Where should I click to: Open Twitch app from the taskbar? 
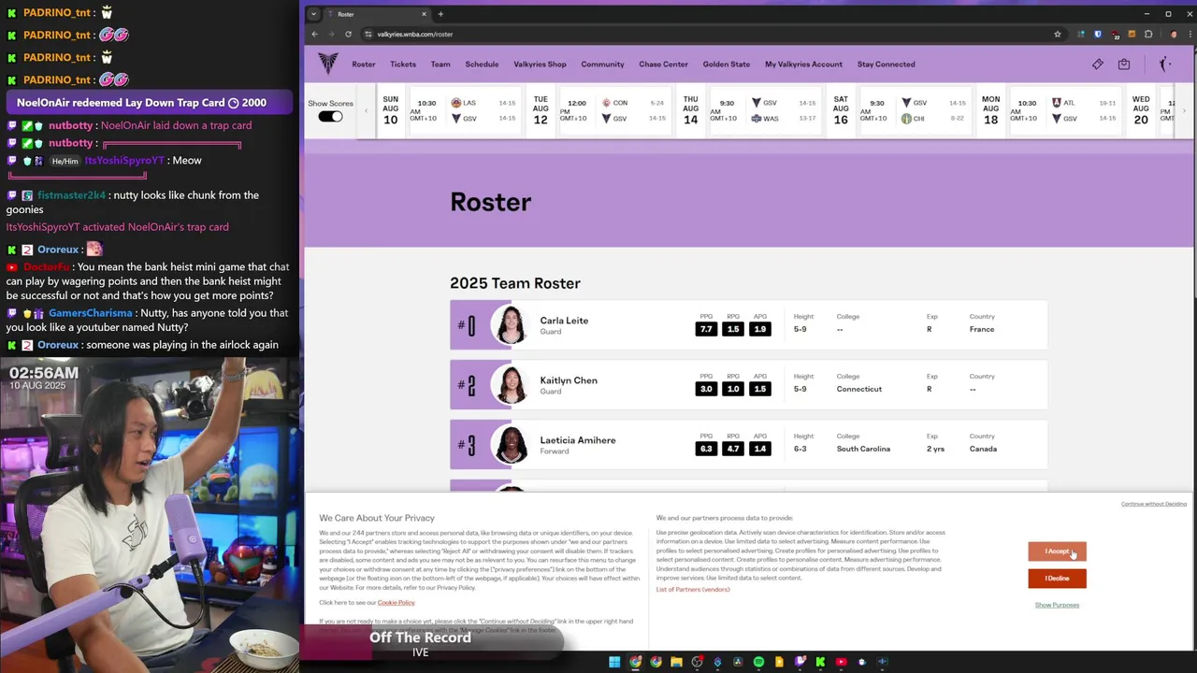[x=800, y=662]
